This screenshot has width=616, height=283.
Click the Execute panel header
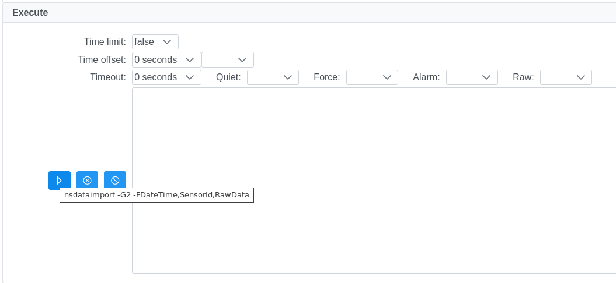pos(30,12)
